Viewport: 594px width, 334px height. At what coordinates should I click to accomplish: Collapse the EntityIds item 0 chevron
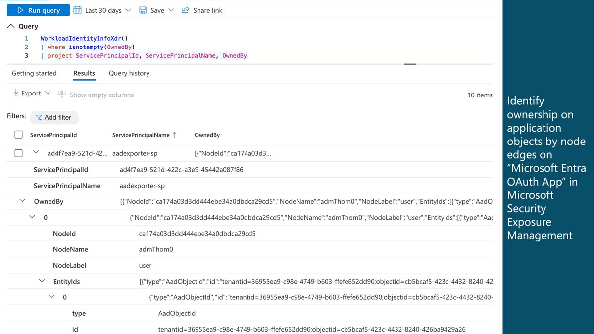[51, 297]
